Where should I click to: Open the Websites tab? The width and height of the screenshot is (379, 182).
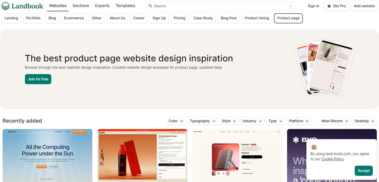pyautogui.click(x=58, y=6)
